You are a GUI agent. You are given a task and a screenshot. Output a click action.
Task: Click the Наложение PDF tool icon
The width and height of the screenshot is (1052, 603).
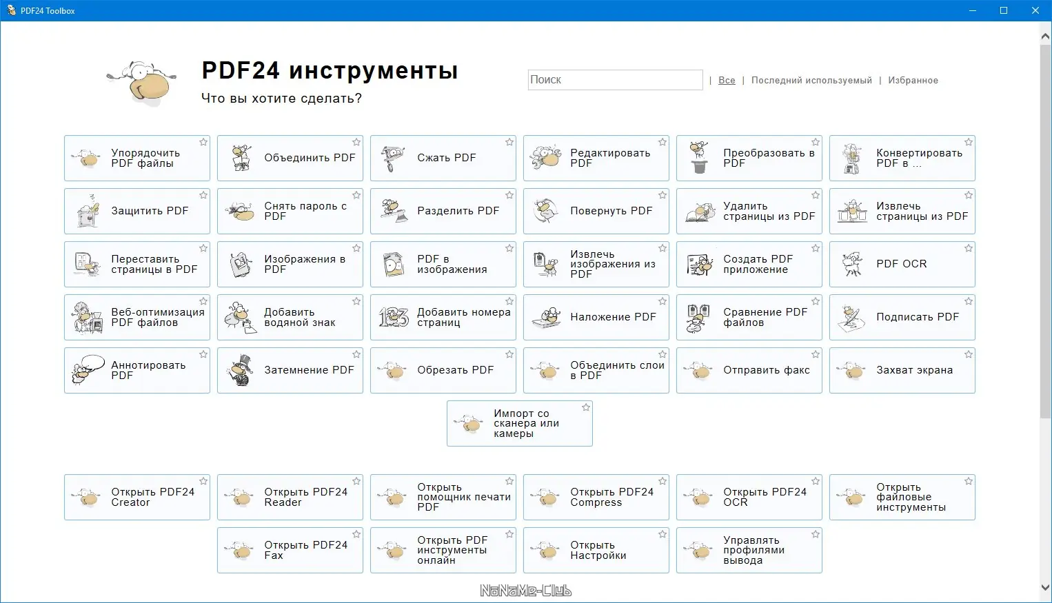(x=546, y=318)
